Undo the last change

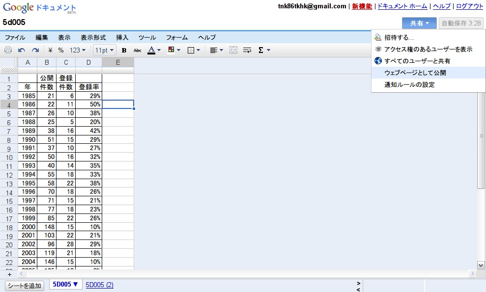tap(22, 50)
